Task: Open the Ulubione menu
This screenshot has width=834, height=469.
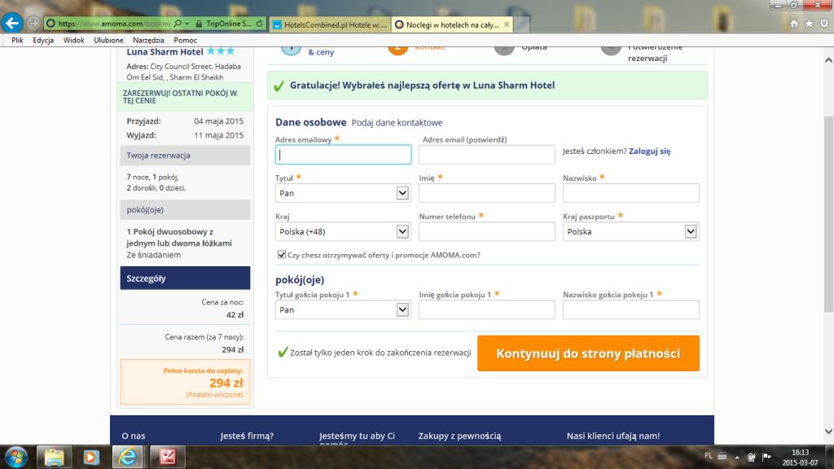Action: click(108, 40)
